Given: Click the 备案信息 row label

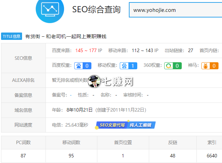Looking at the screenshot, I should [23, 95].
